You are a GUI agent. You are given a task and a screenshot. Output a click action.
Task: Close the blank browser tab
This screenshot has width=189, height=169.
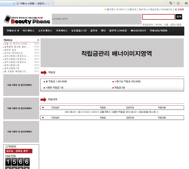tap(14, 3)
